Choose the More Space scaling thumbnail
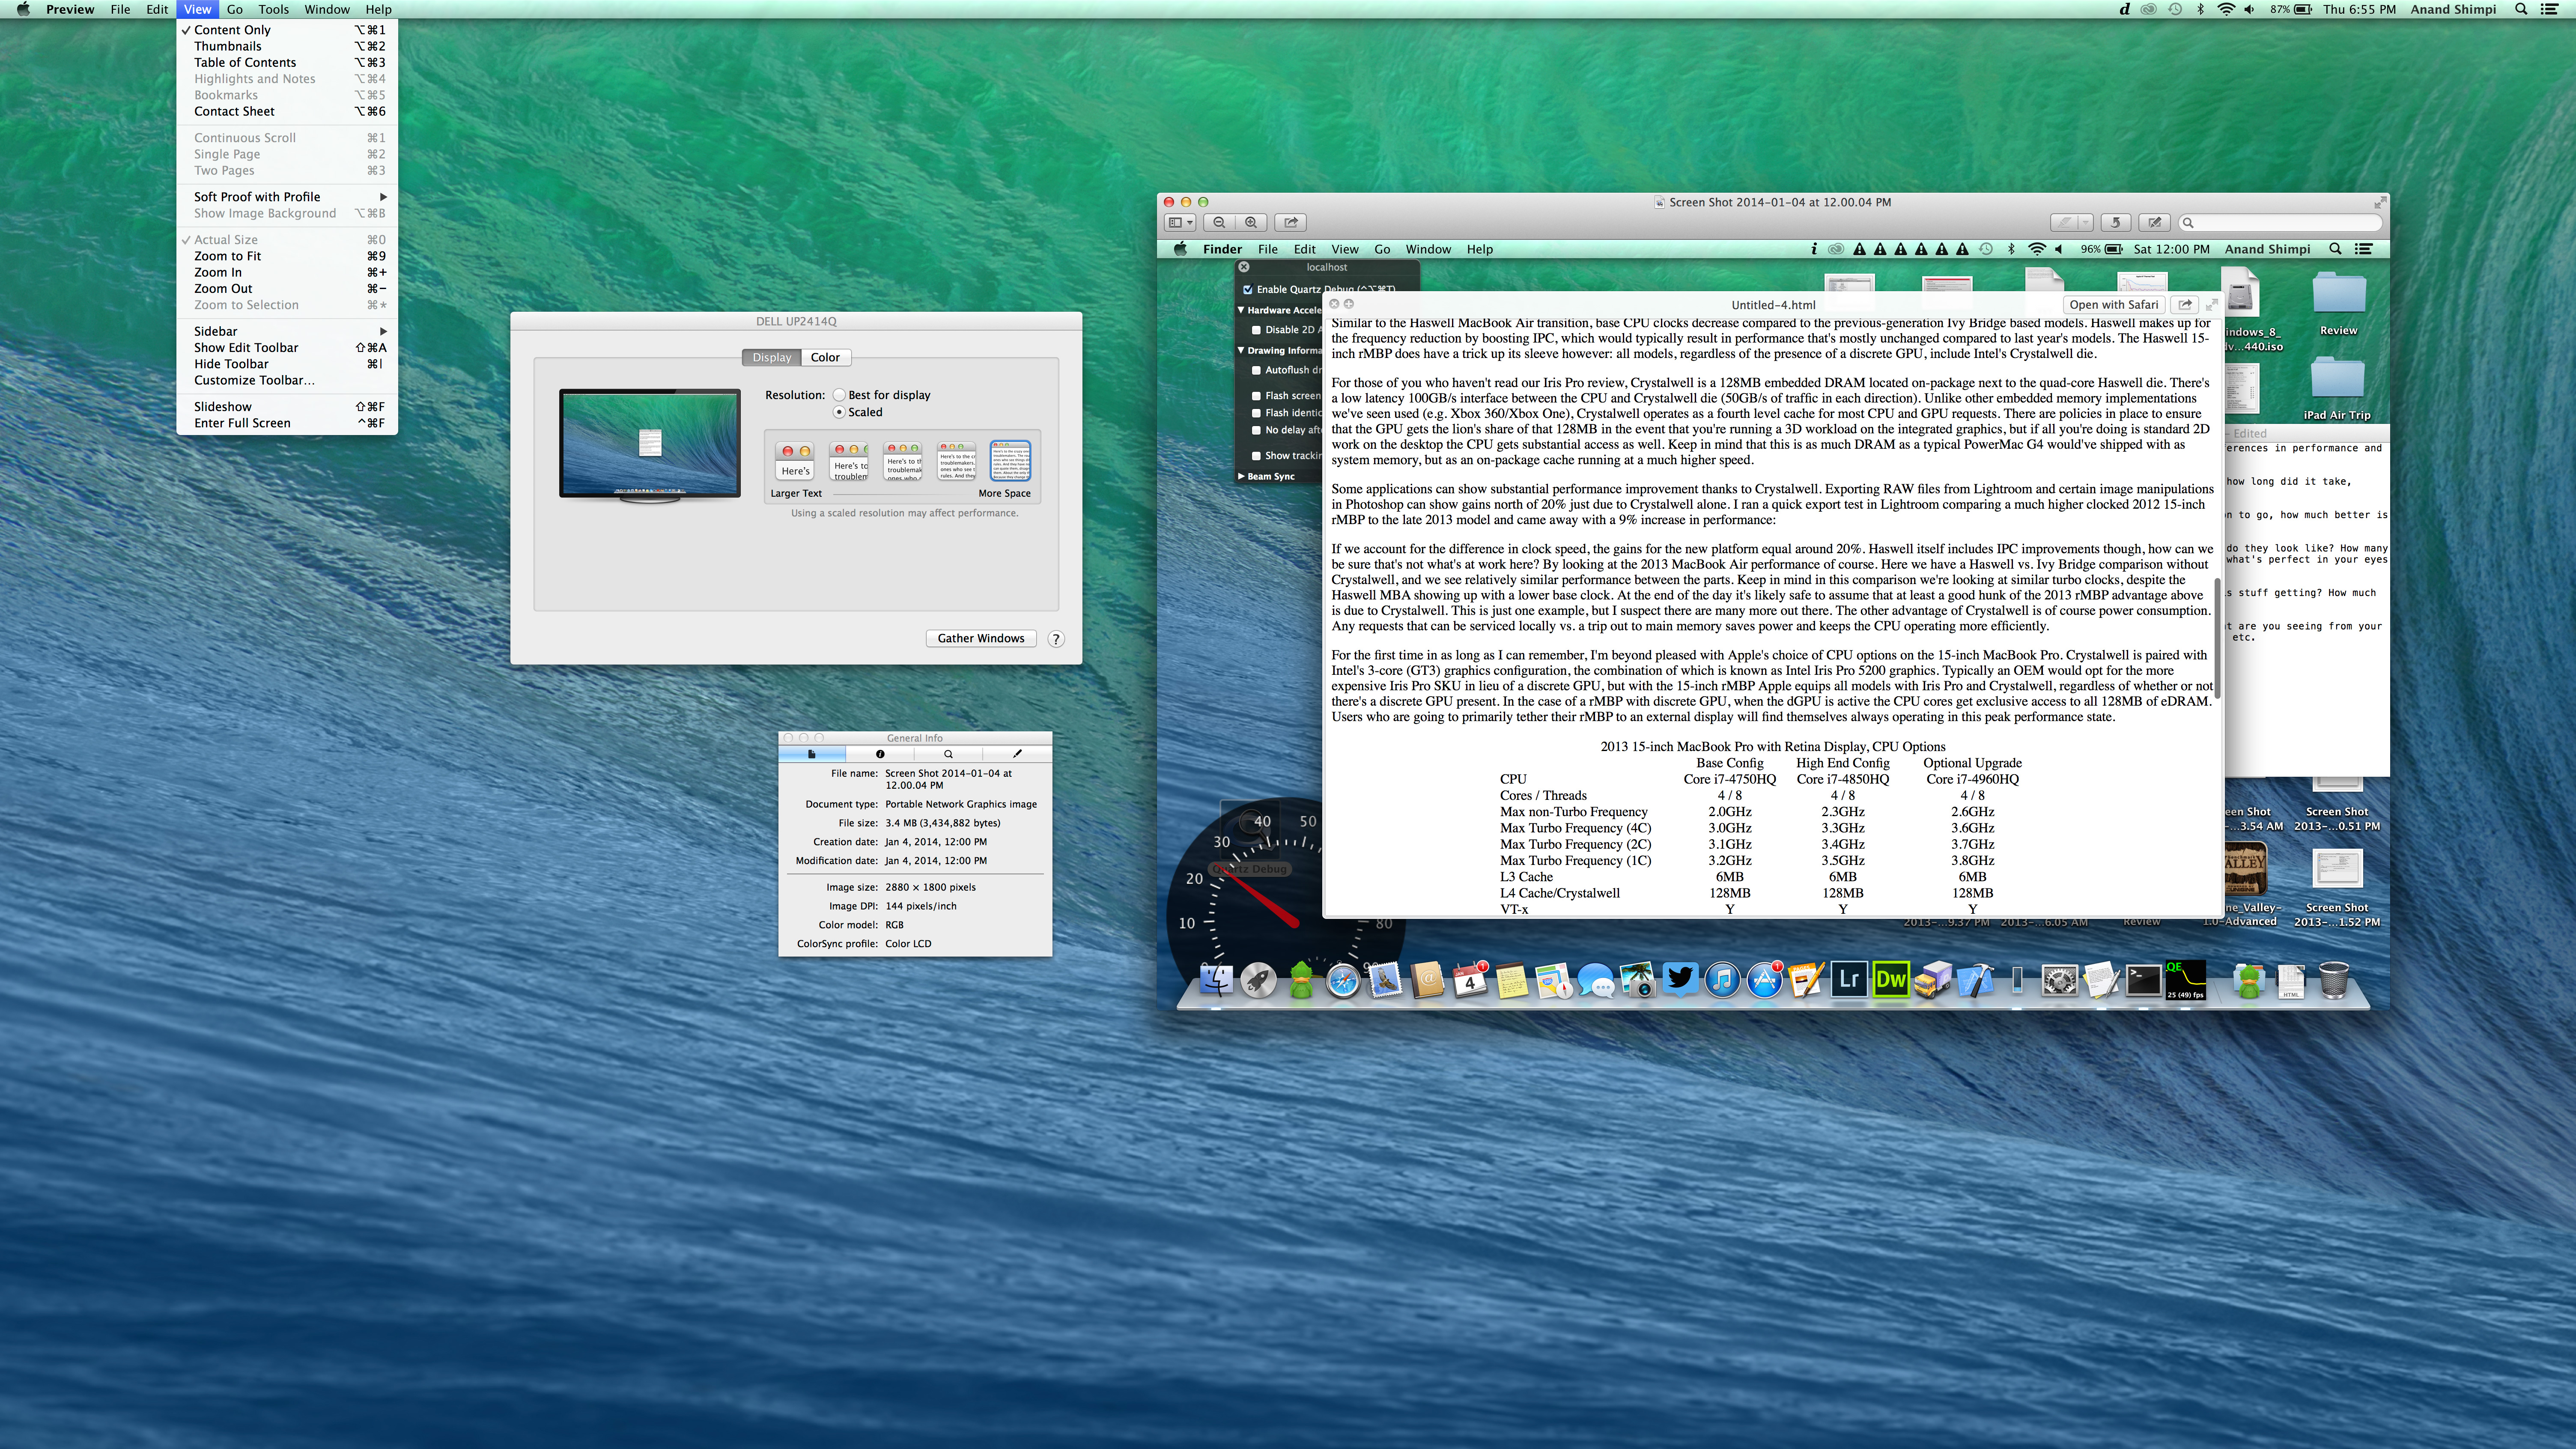2576x1449 pixels. (x=1010, y=461)
